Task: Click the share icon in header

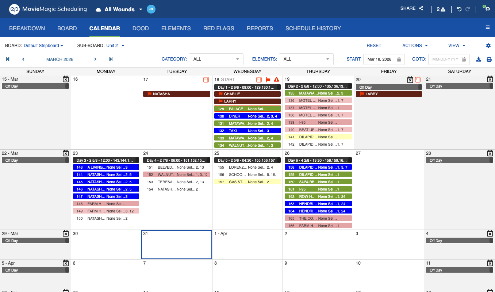Action: [x=421, y=8]
